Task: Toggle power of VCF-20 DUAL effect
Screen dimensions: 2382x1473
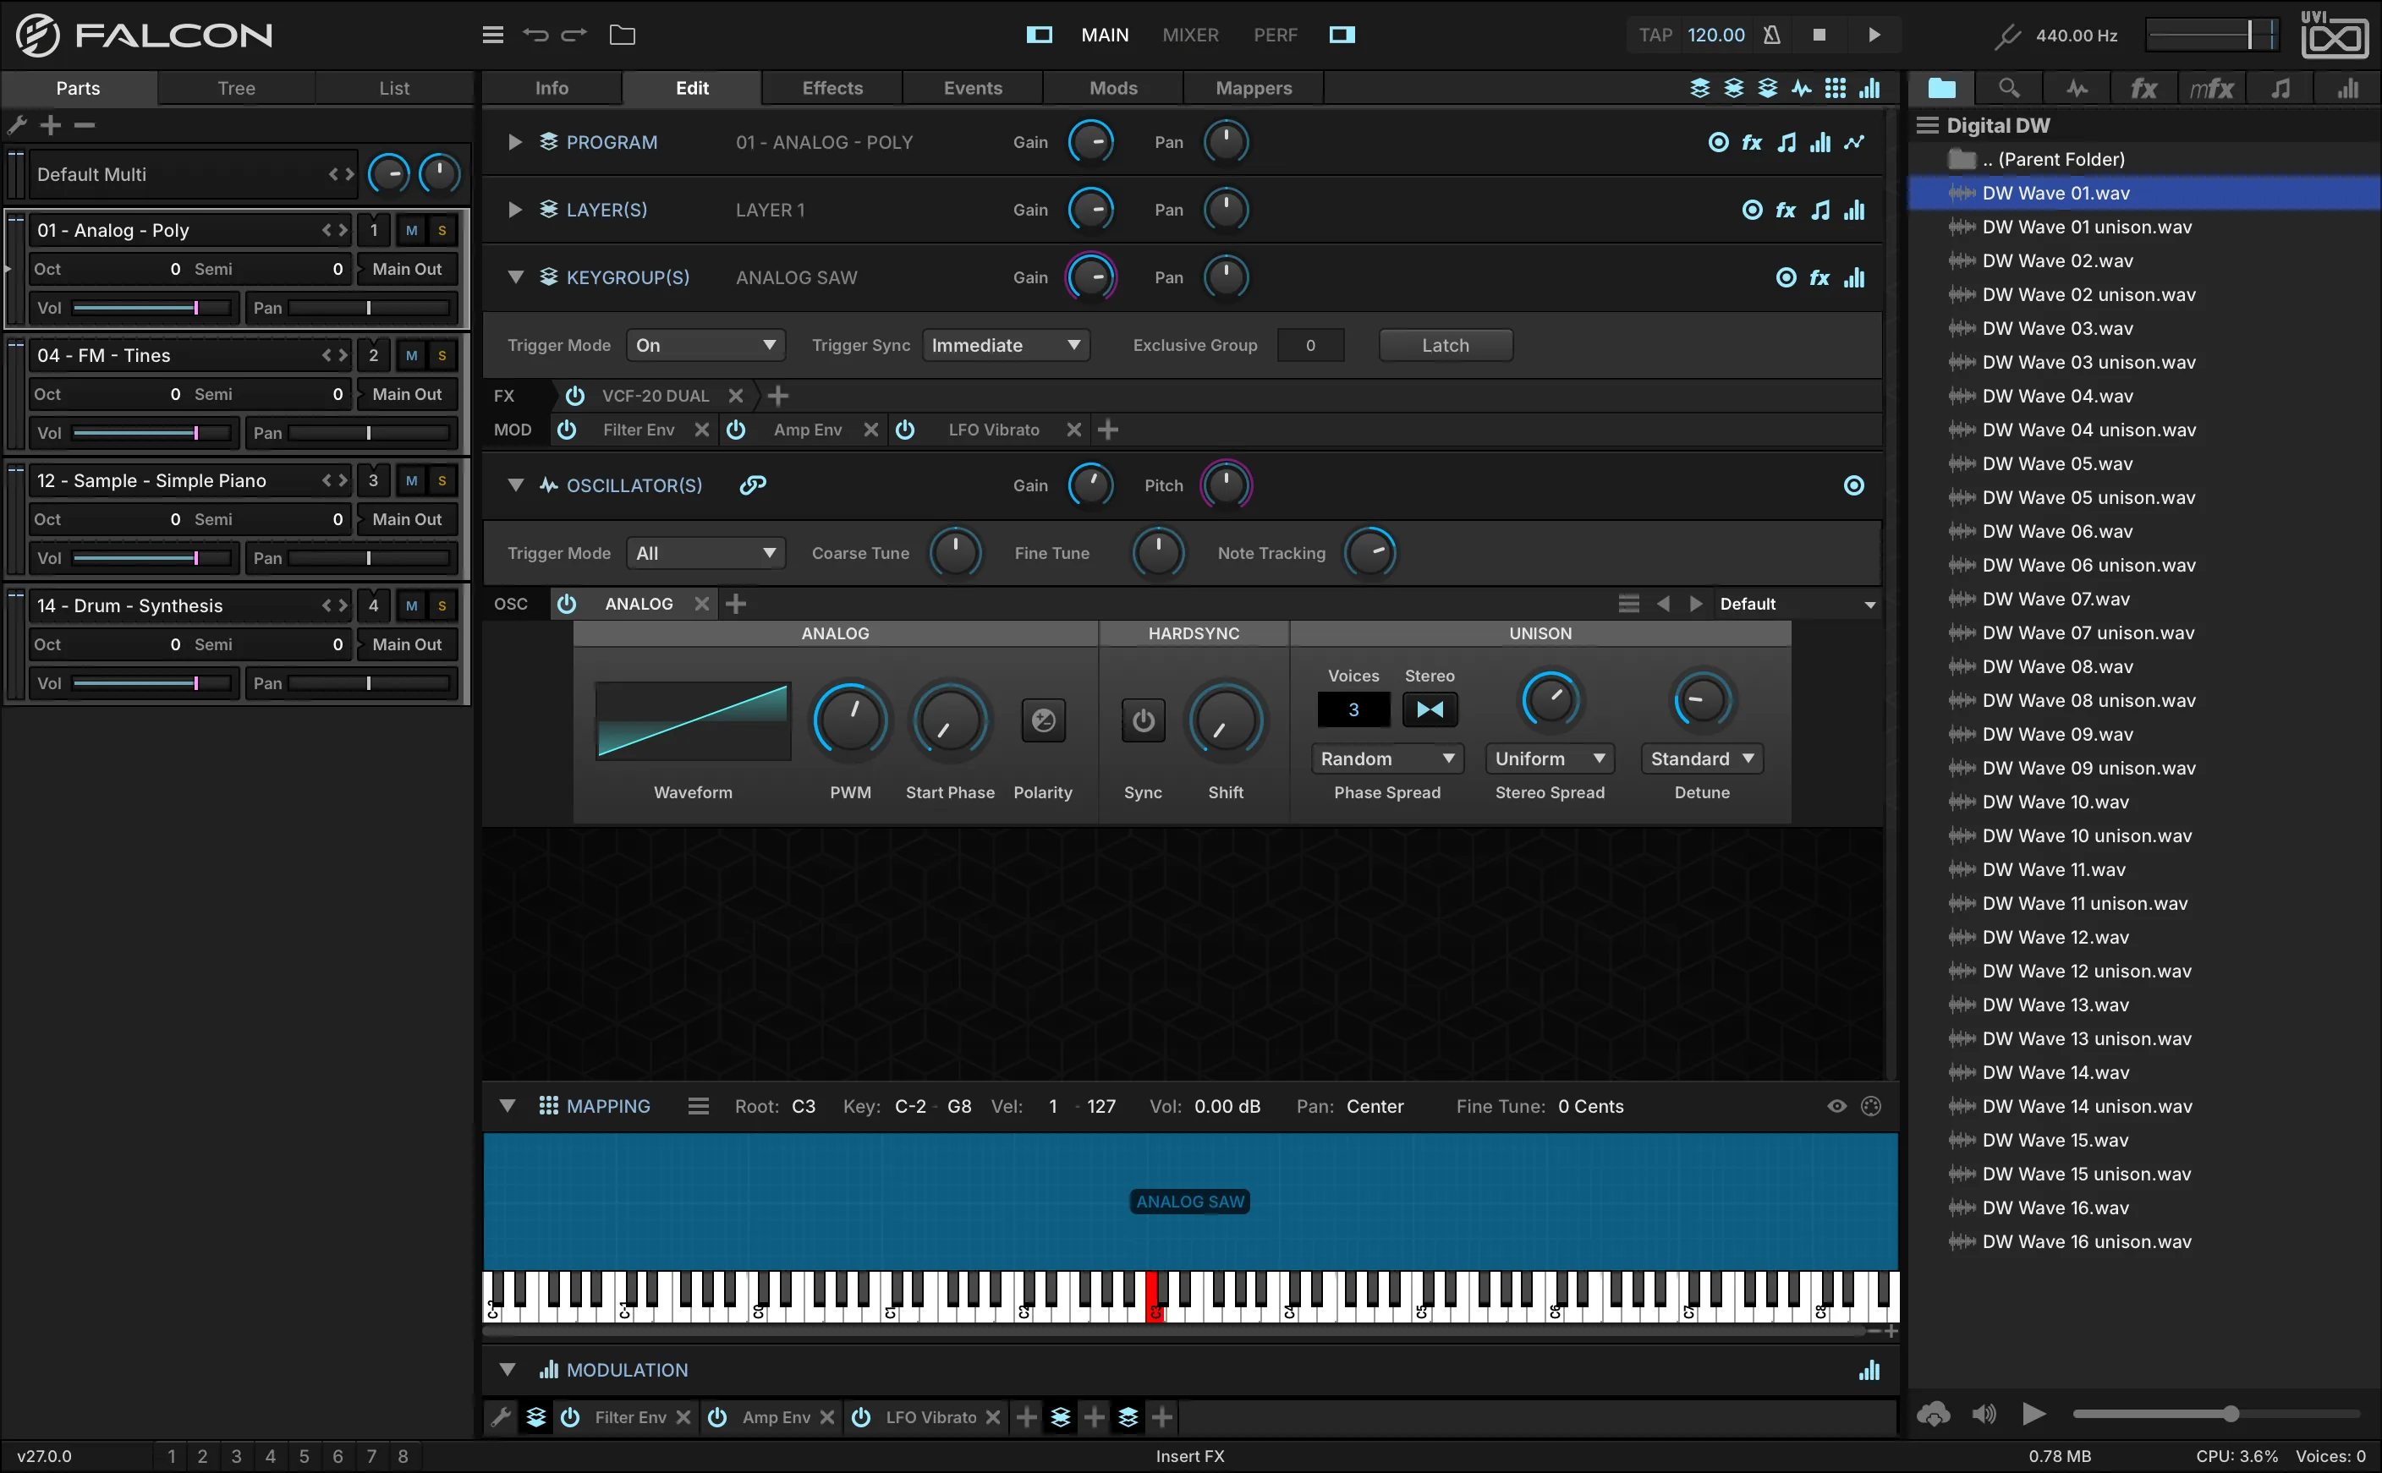Action: (575, 396)
